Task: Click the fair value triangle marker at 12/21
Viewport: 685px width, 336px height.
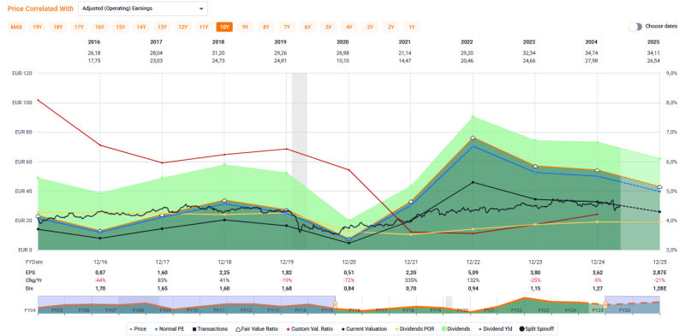Action: [x=411, y=202]
